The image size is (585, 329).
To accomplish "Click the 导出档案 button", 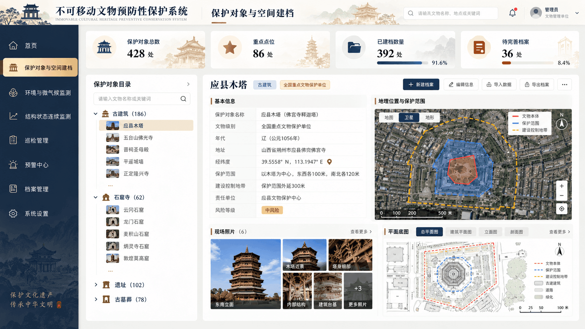I will tap(537, 85).
